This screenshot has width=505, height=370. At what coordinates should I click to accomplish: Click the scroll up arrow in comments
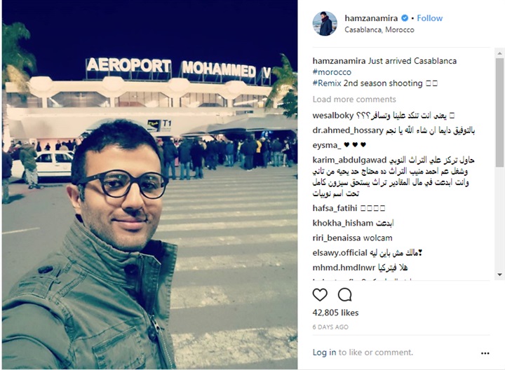coord(499,53)
